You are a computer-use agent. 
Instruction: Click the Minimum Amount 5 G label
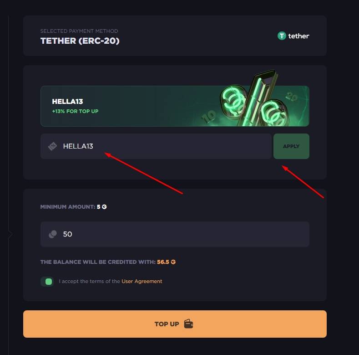pyautogui.click(x=73, y=207)
